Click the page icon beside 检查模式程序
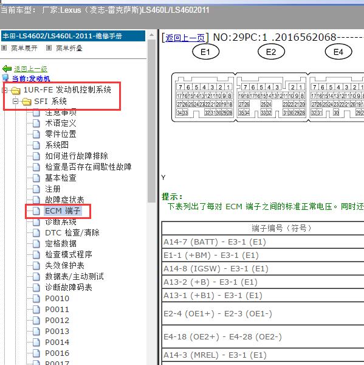The height and width of the screenshot is (365, 364). pos(36,254)
